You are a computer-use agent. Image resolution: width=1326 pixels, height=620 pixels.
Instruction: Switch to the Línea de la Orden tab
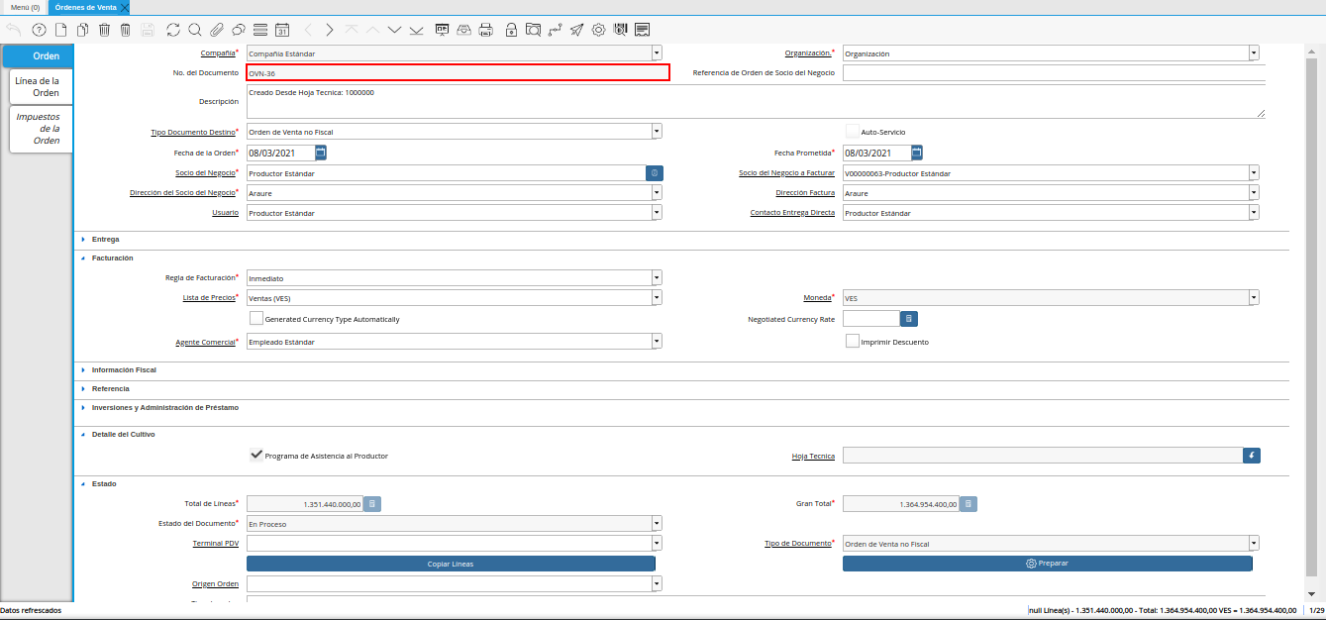click(39, 87)
